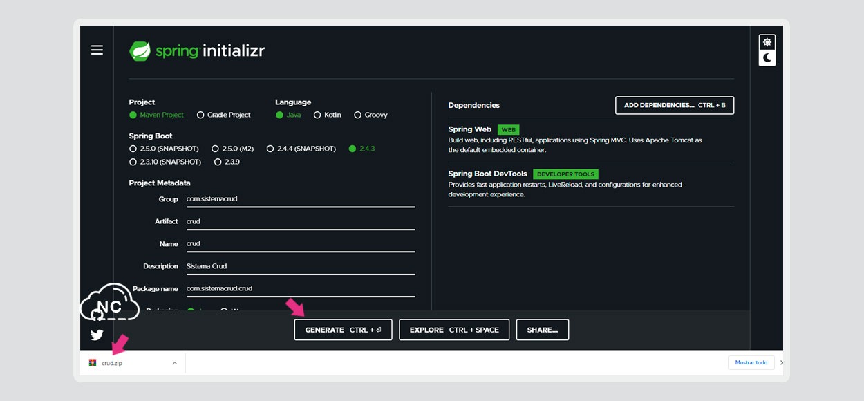Open the hamburger menu
The width and height of the screenshot is (864, 401).
pos(97,50)
